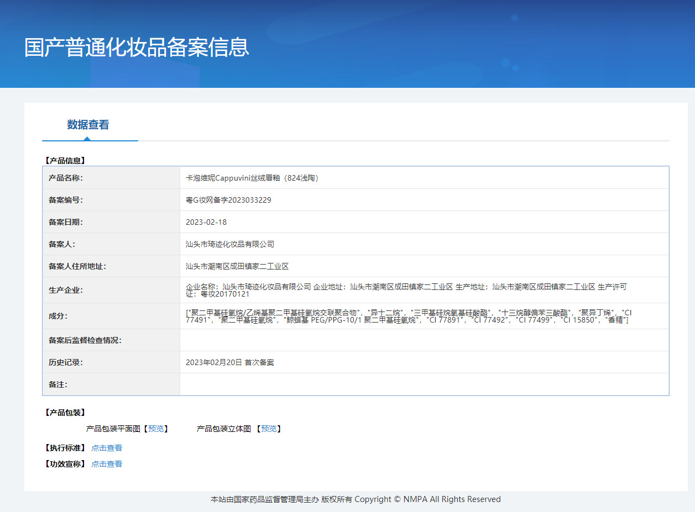The image size is (695, 512).
Task: Click the 产品名称 label cell
Action: coord(66,178)
